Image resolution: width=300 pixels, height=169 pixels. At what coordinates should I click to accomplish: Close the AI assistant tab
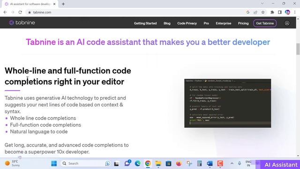[54, 4]
